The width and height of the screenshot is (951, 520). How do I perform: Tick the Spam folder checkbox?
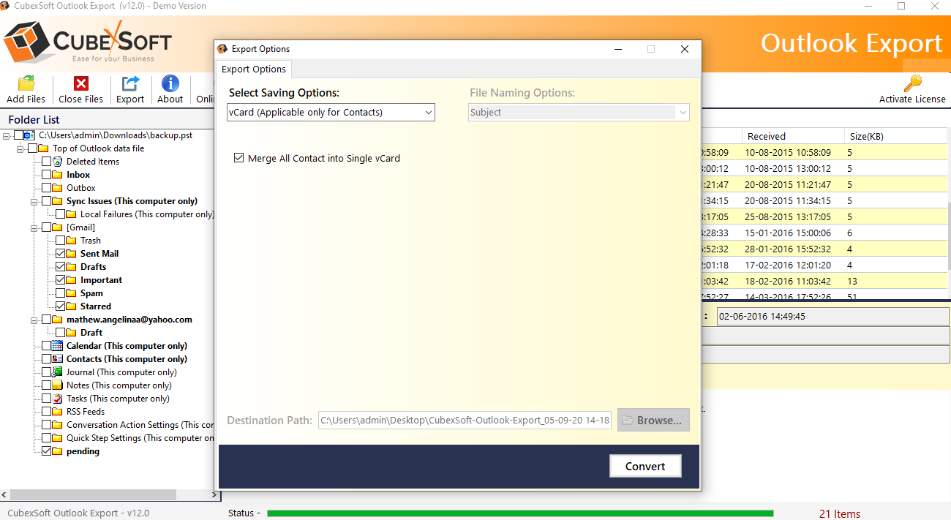[x=61, y=293]
